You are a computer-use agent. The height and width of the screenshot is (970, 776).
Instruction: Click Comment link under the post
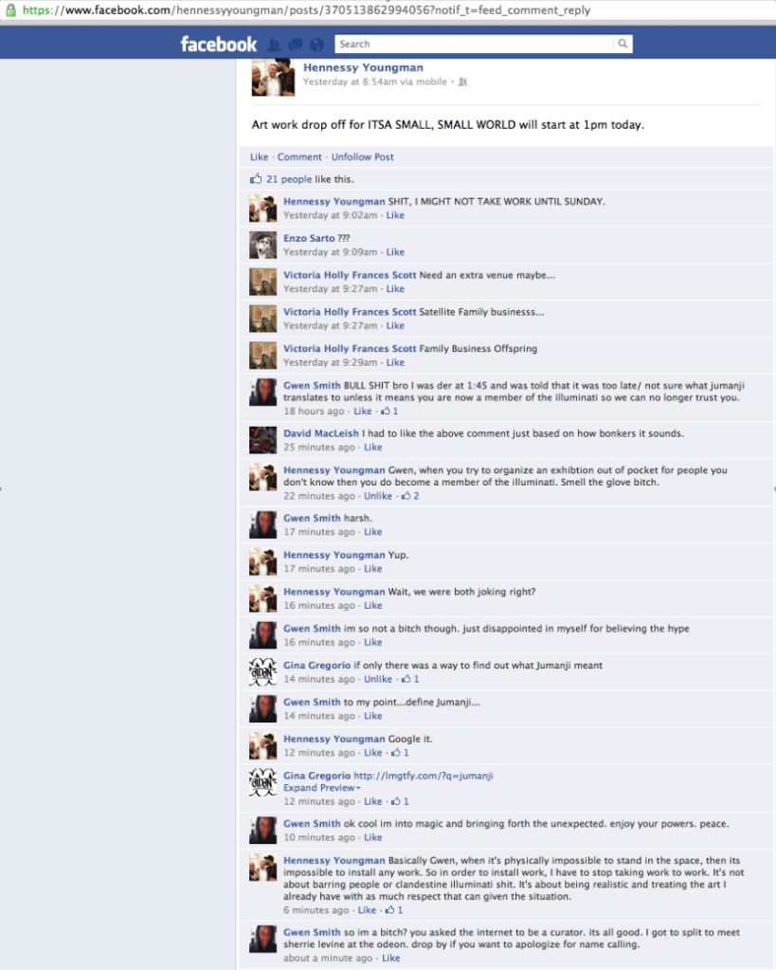point(299,157)
